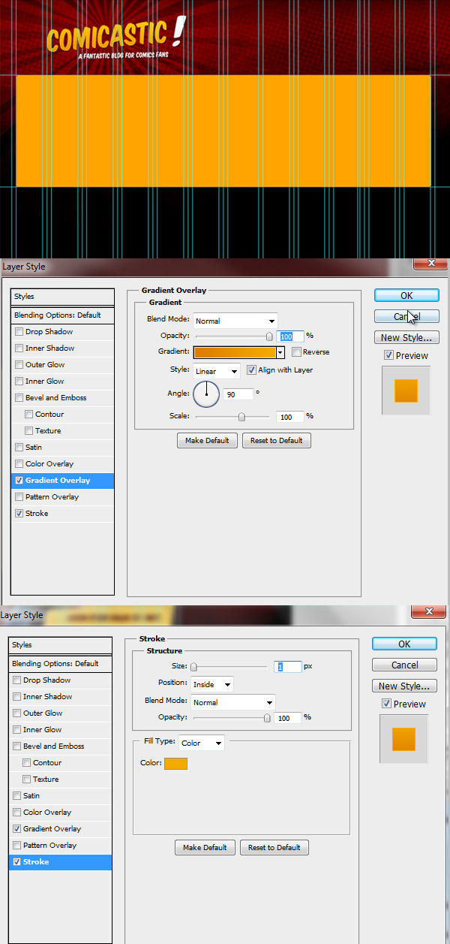Click Reset to Default in Gradient Overlay dialog
450x944 pixels.
tap(276, 441)
